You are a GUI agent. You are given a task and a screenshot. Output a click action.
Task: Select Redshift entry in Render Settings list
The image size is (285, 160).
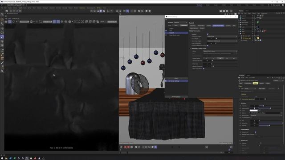[x=177, y=33]
